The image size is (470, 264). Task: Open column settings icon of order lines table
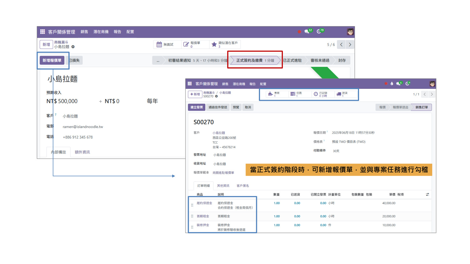coord(428,194)
